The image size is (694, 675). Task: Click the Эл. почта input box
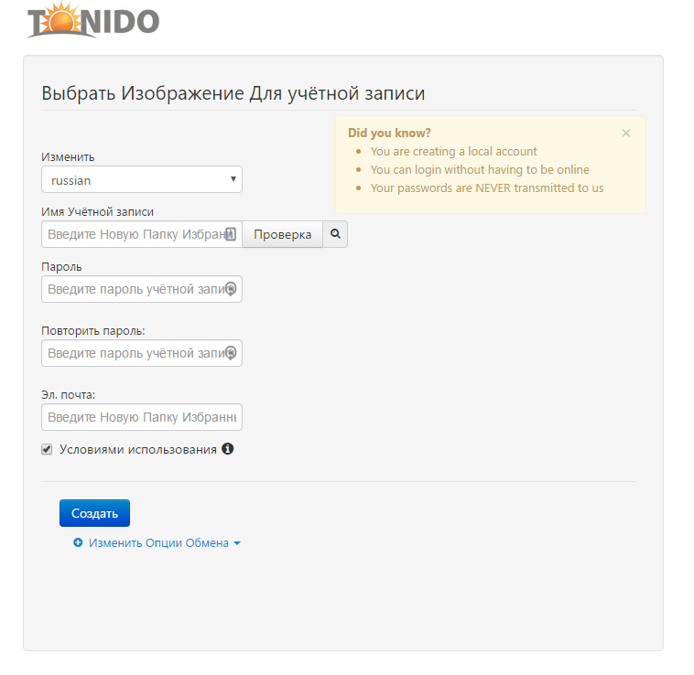(142, 417)
